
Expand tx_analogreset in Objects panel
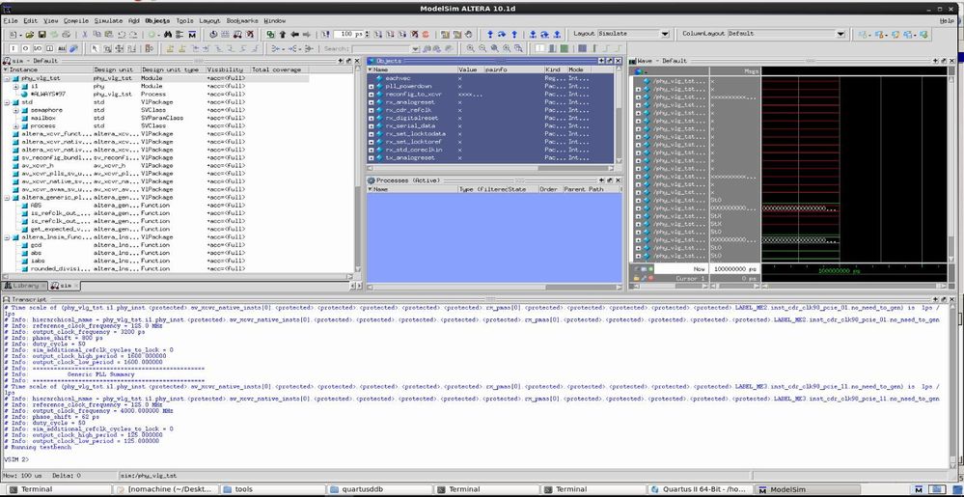pyautogui.click(x=372, y=158)
